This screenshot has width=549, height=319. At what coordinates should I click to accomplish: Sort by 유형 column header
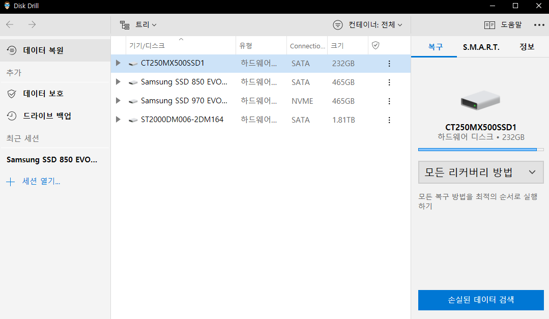[x=261, y=45]
